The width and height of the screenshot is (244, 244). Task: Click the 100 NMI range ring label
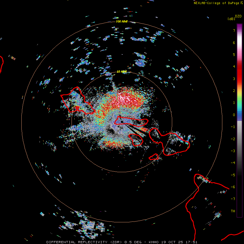122,21
